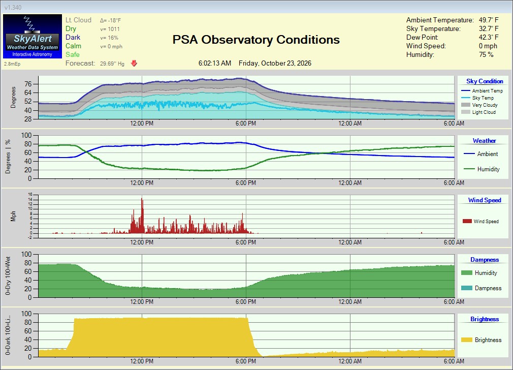Open the Brightness chart title link

click(485, 319)
